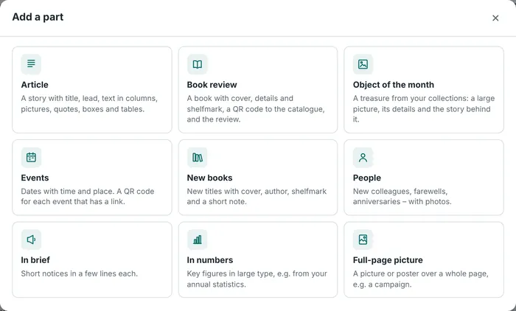Add an Article part via its title
The image size is (516, 311).
[x=35, y=85]
